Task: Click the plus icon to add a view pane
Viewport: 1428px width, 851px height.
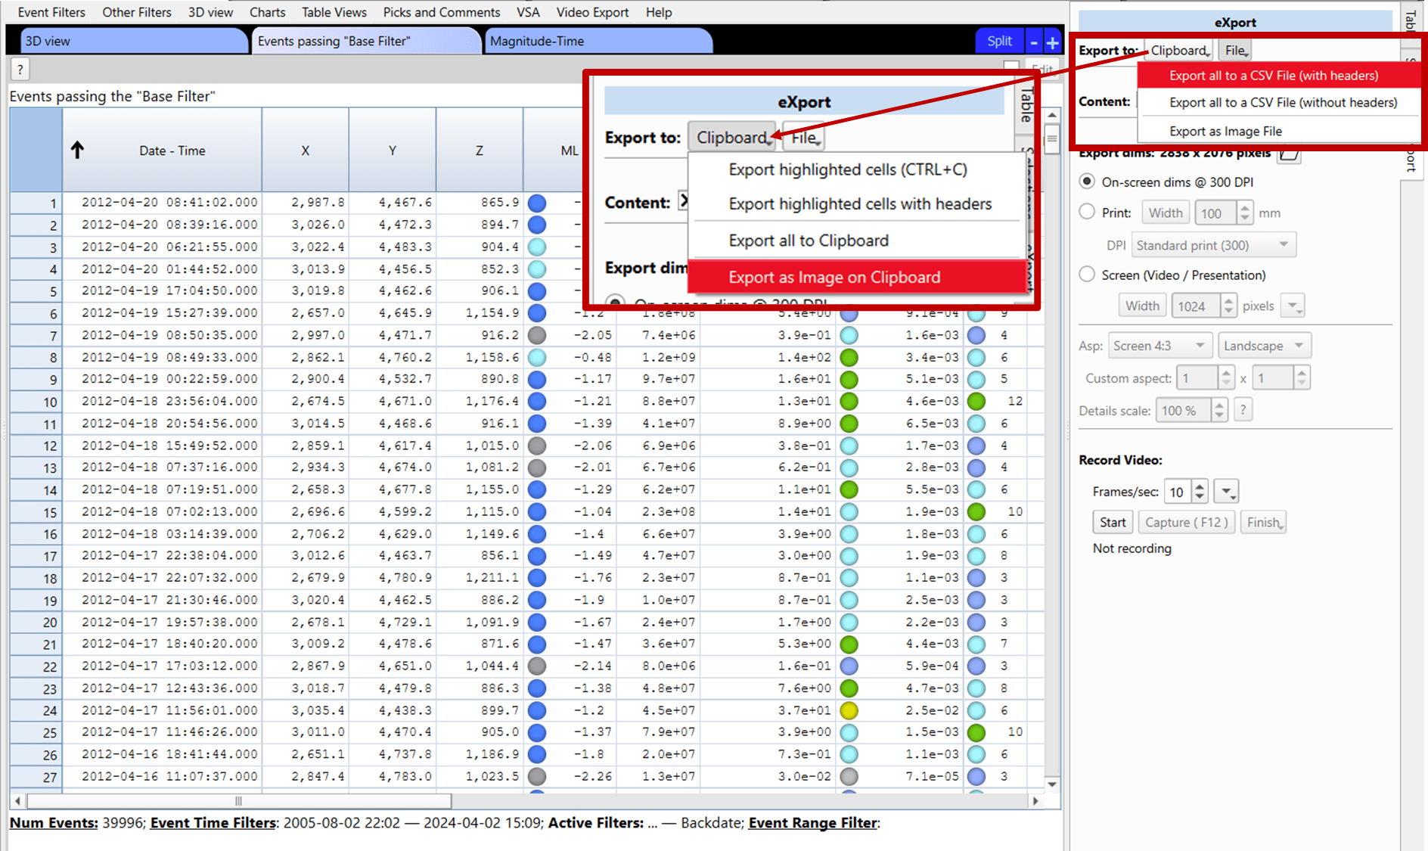Action: (1051, 41)
